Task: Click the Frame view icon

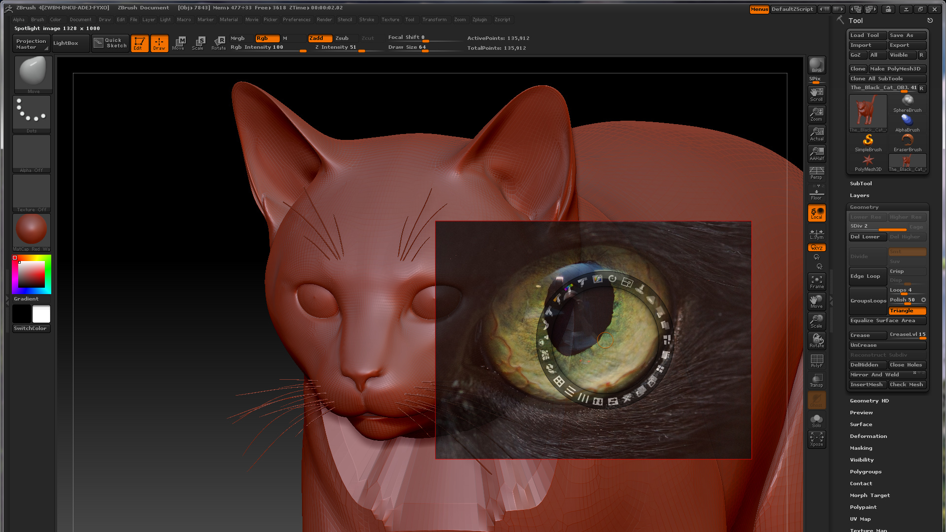Action: pyautogui.click(x=816, y=282)
